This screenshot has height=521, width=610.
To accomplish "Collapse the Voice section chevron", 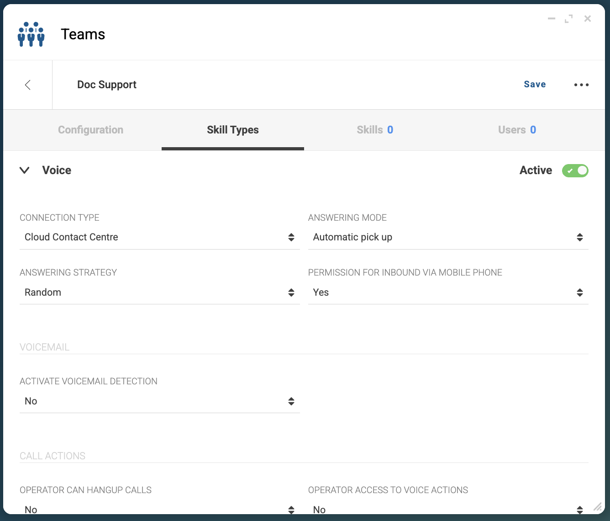I will tap(25, 170).
